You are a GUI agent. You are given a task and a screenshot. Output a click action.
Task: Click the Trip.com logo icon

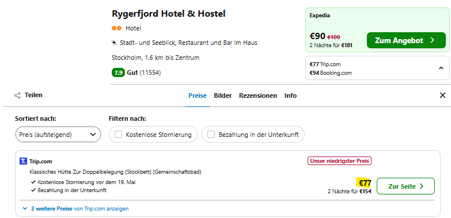(23, 161)
